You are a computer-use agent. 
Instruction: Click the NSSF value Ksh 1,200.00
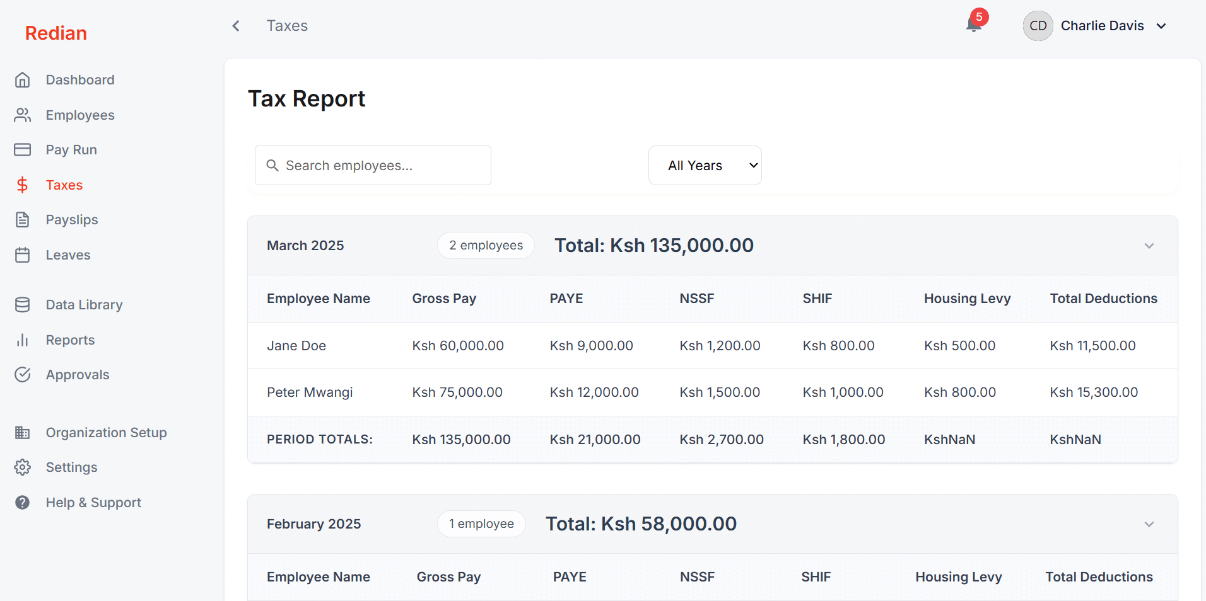[720, 346]
